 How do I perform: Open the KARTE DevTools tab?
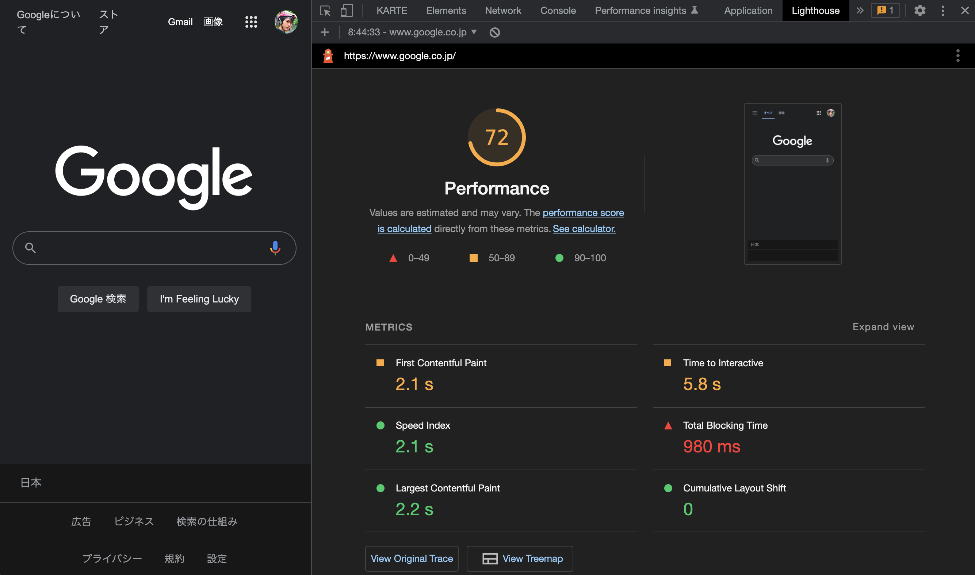[392, 11]
